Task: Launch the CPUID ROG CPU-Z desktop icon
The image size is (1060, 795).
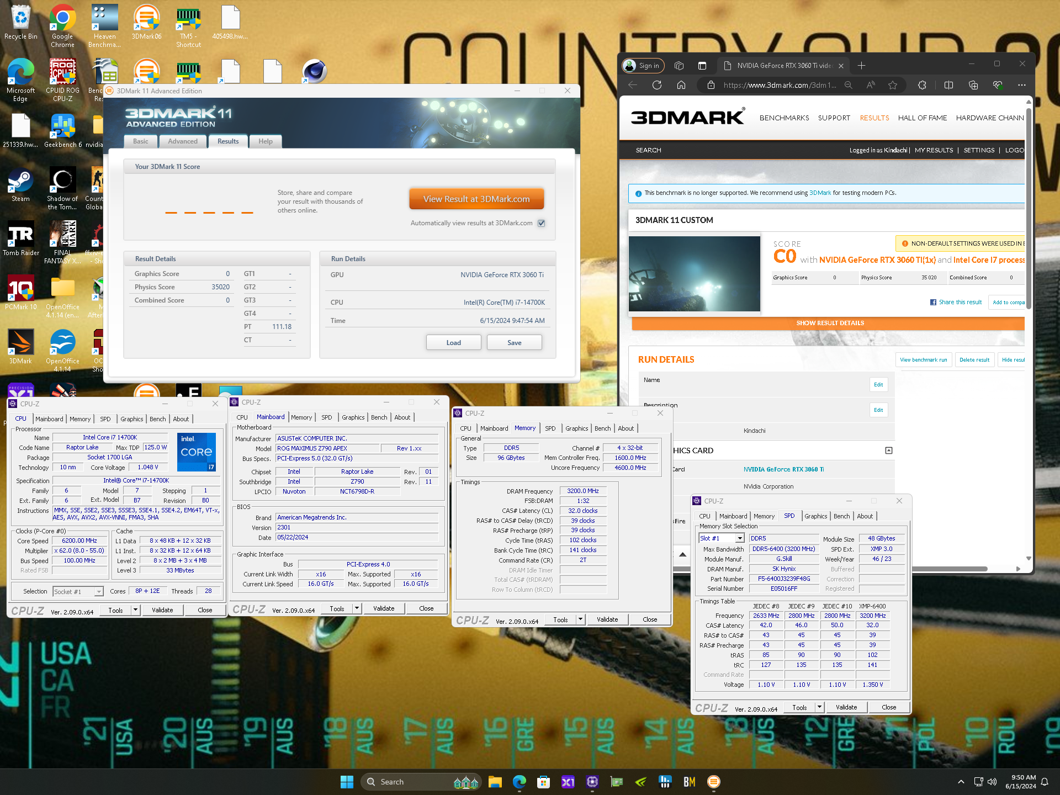Action: click(x=62, y=80)
